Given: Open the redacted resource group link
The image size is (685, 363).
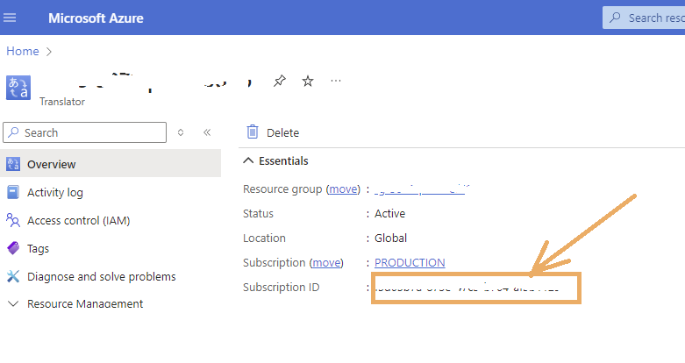Looking at the screenshot, I should click(x=420, y=189).
